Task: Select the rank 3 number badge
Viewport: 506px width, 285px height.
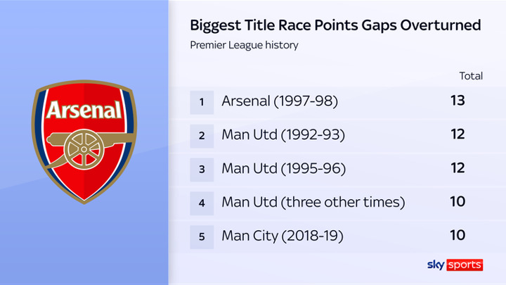Action: pos(202,169)
